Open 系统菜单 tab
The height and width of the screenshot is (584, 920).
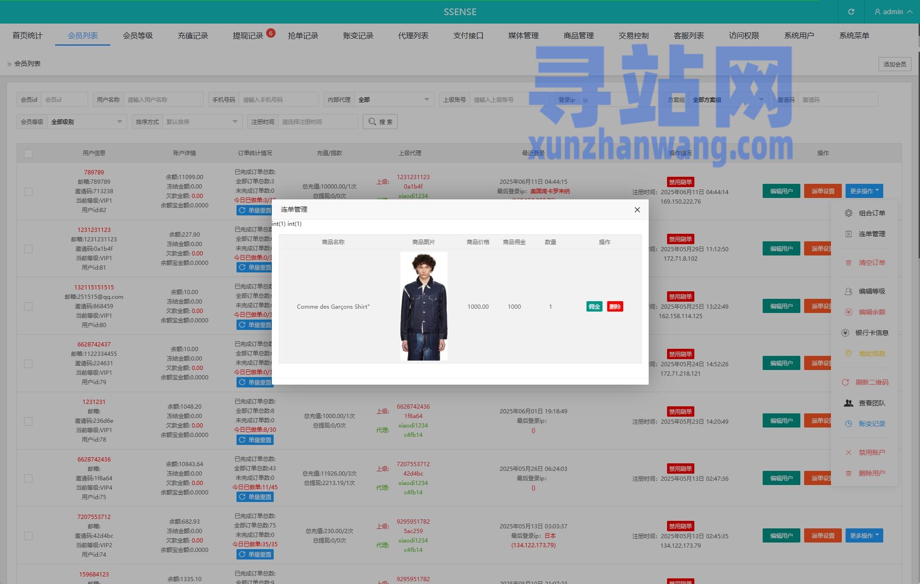coord(854,35)
